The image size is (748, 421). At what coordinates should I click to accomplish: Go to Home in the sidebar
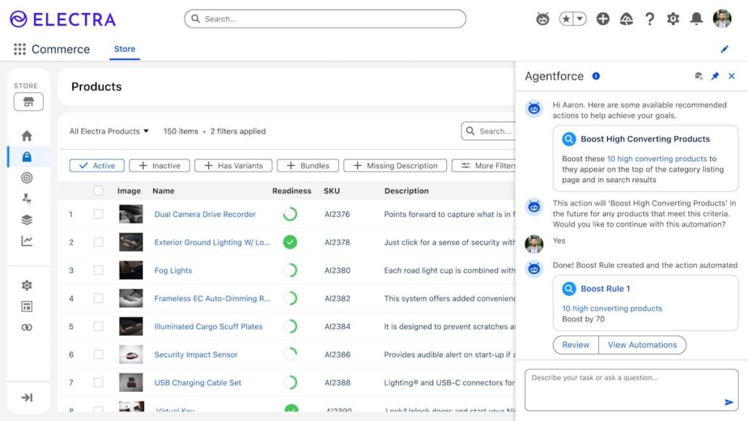point(27,136)
